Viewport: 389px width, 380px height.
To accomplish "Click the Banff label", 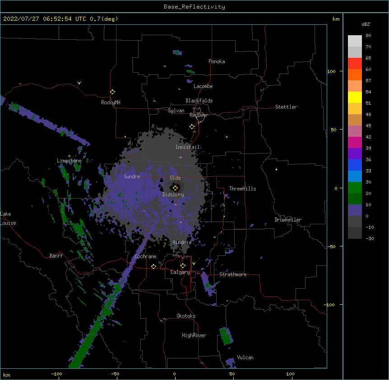I will pyautogui.click(x=56, y=256).
